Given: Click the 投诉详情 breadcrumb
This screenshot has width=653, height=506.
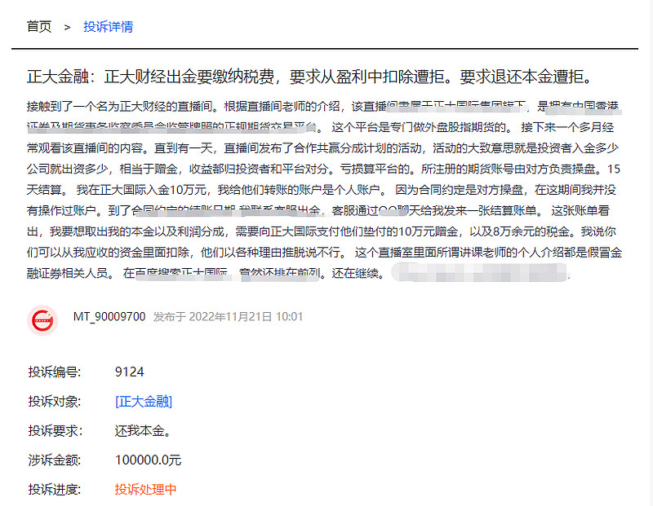Looking at the screenshot, I should coord(109,27).
